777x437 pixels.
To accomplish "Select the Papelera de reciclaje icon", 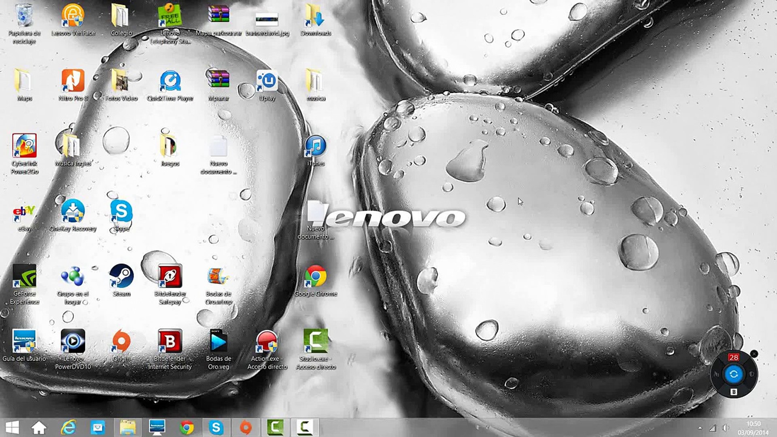I will click(24, 16).
